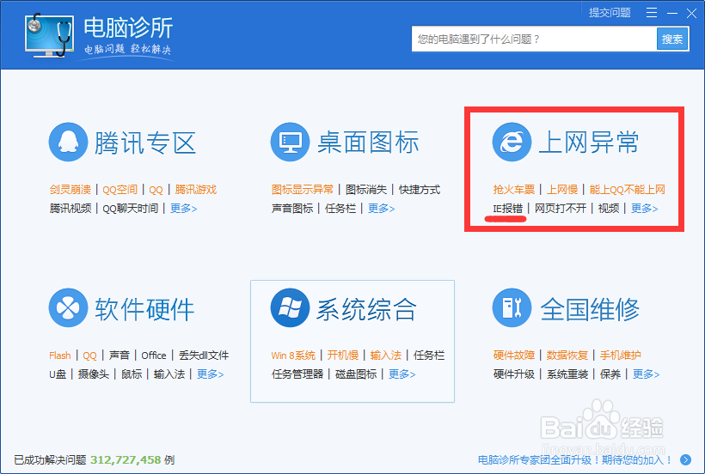The image size is (705, 474).
Task: Select the 视频 link under 上网异常
Action: click(x=609, y=209)
